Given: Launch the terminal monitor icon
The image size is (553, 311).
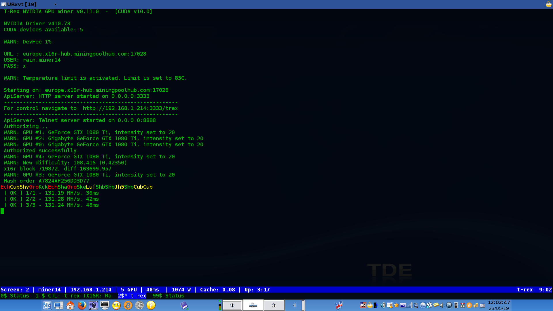Looking at the screenshot, I should 105,305.
